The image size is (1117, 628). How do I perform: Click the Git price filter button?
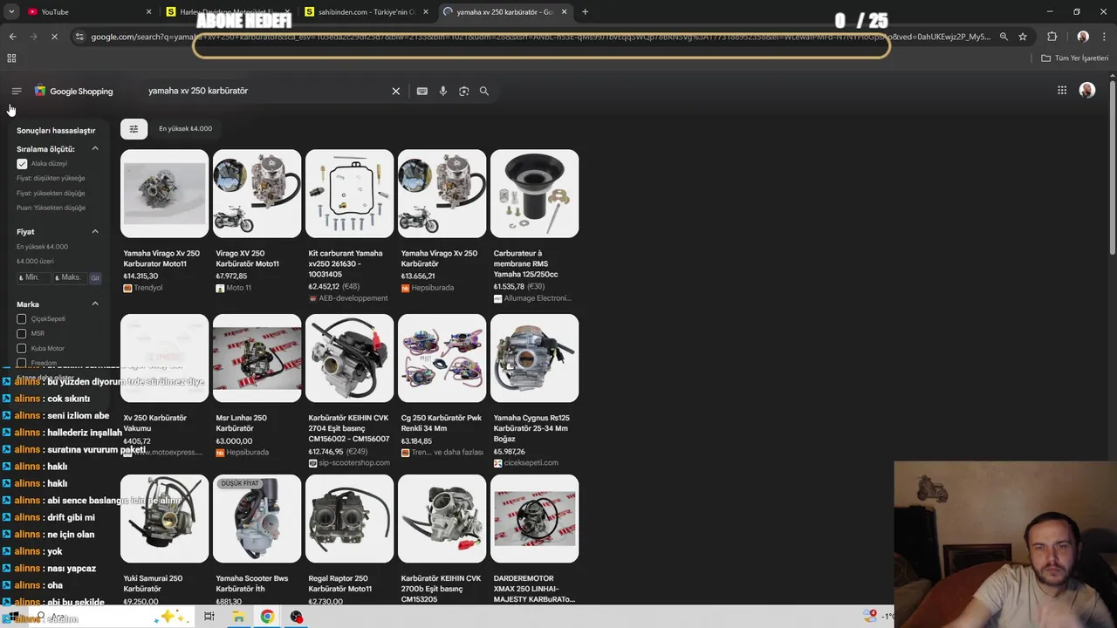click(x=95, y=278)
